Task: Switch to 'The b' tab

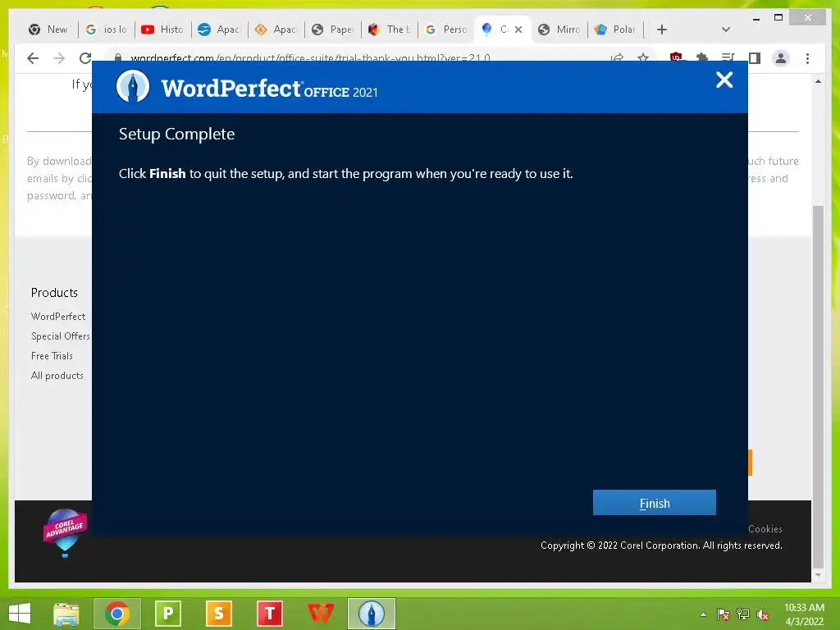Action: pos(390,30)
